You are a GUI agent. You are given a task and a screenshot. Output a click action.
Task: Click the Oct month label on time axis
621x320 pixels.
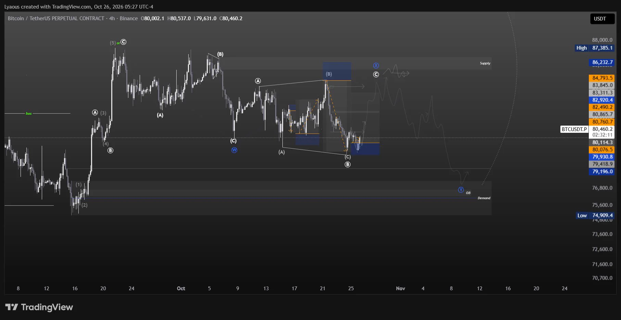pos(181,289)
